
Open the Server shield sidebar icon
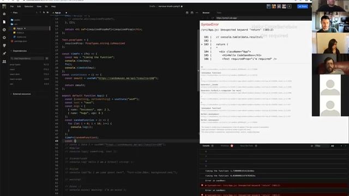click(x=4, y=46)
